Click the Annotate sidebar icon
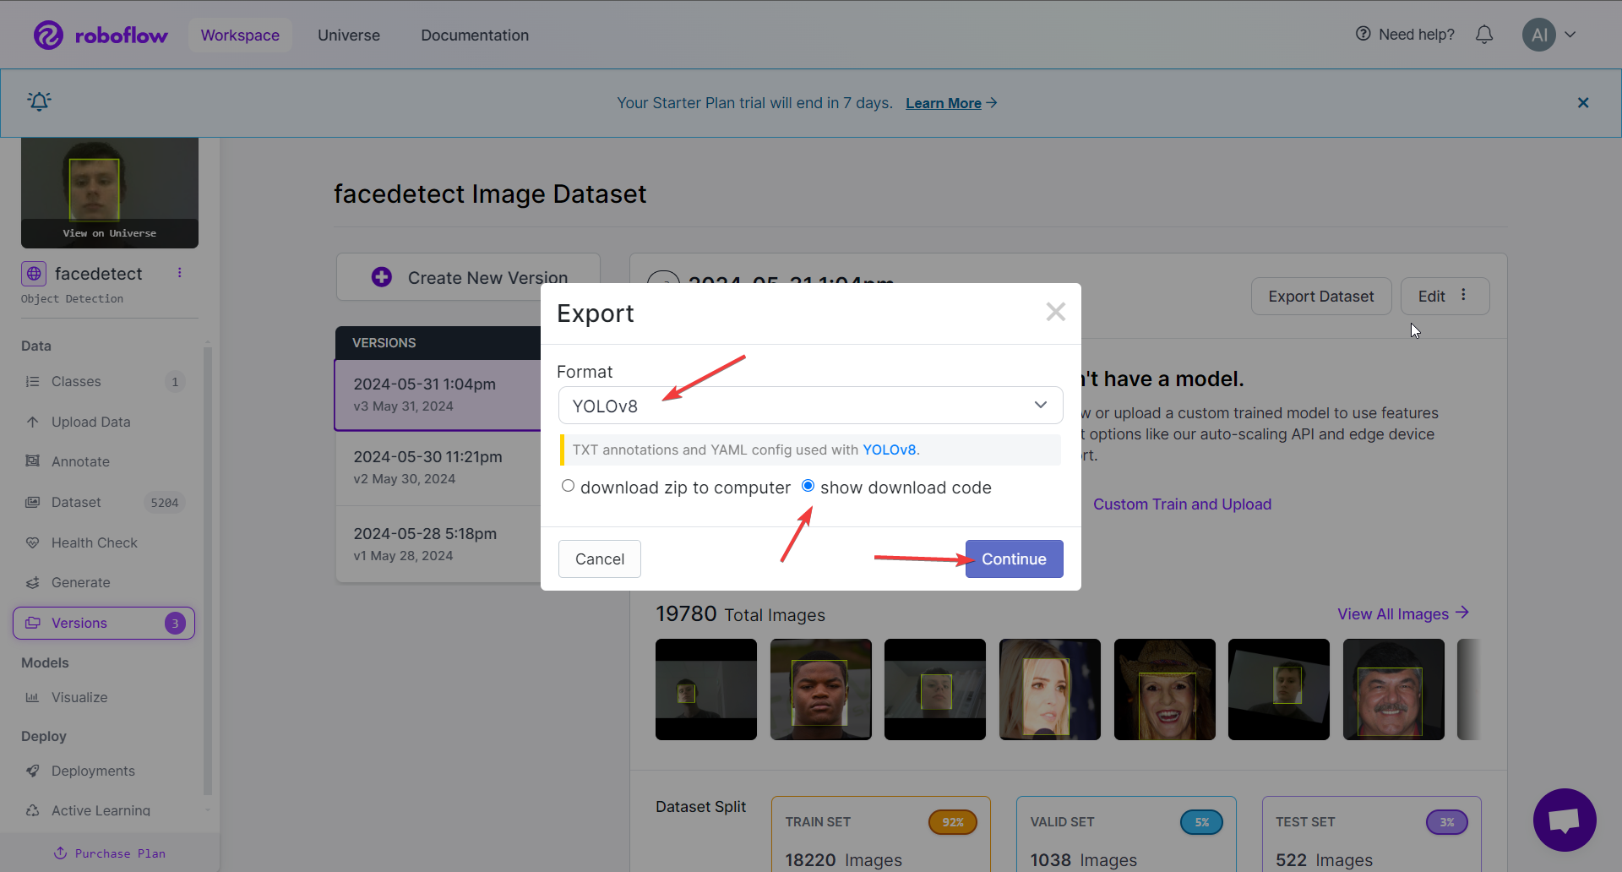 [33, 461]
